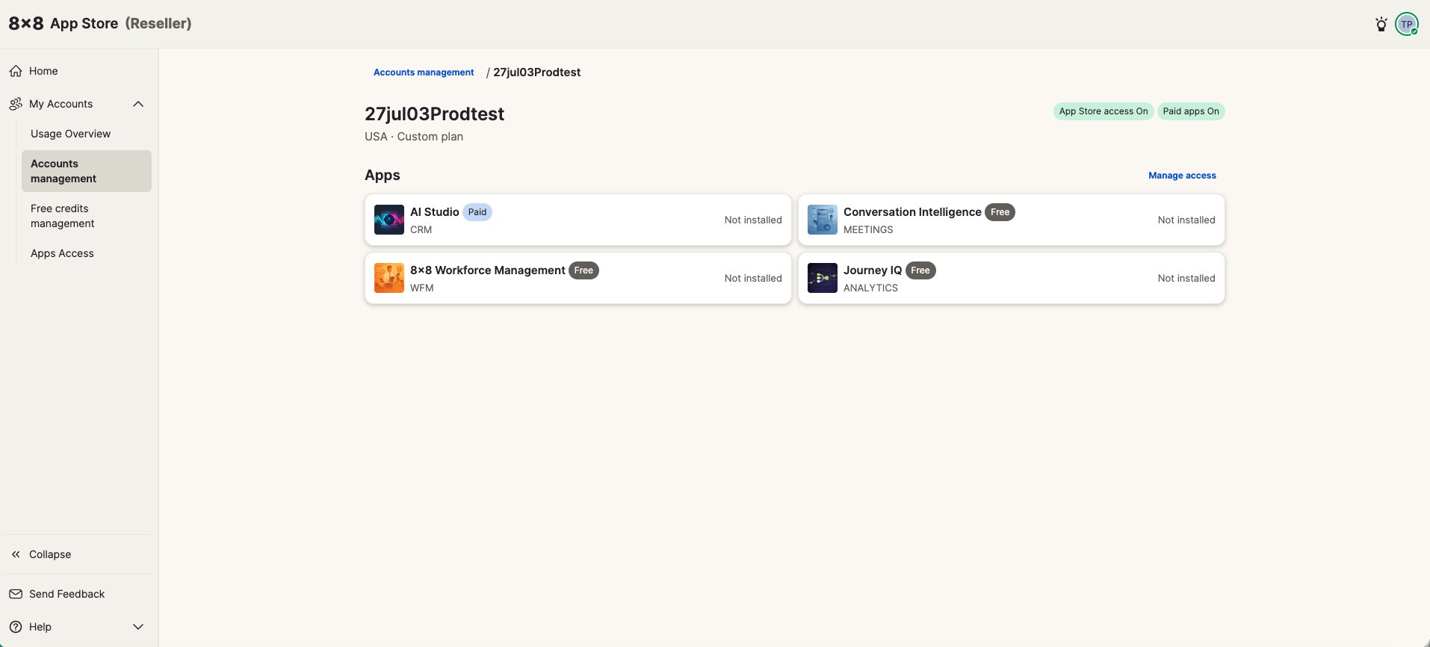The image size is (1430, 647).
Task: Click Not installed status for Conversation Intelligence
Action: click(x=1186, y=220)
